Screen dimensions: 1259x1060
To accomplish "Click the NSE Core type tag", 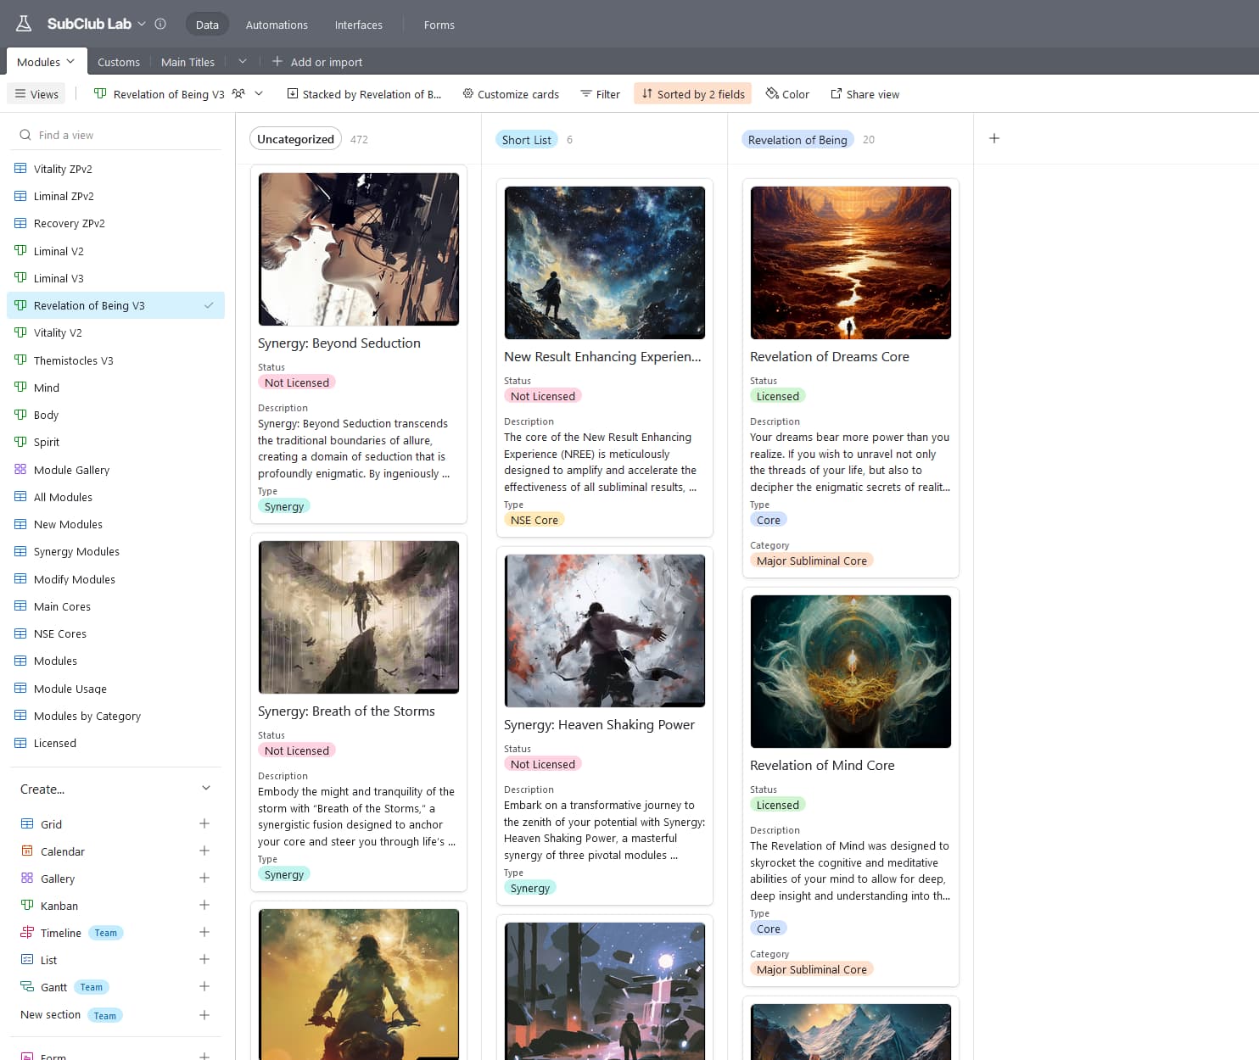I will [x=534, y=520].
